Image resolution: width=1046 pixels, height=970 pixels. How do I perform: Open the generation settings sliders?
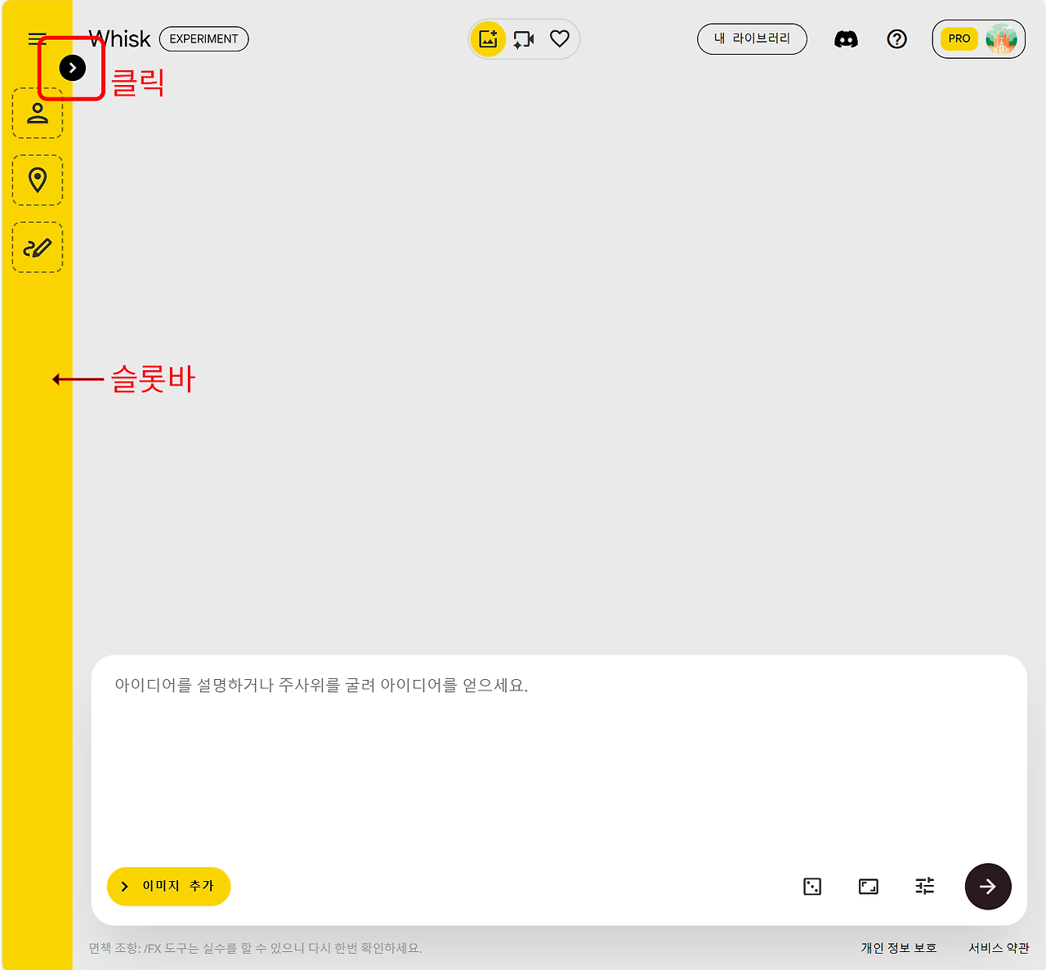(x=924, y=886)
